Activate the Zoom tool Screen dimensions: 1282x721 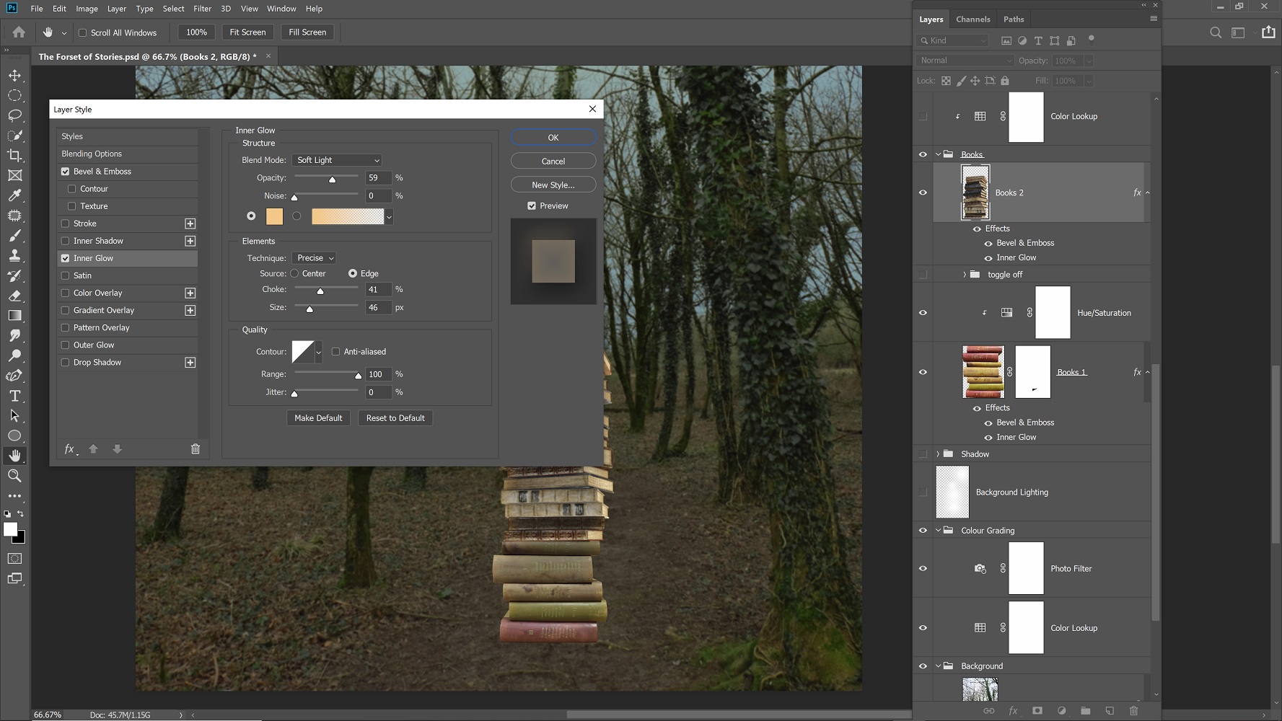coord(14,476)
